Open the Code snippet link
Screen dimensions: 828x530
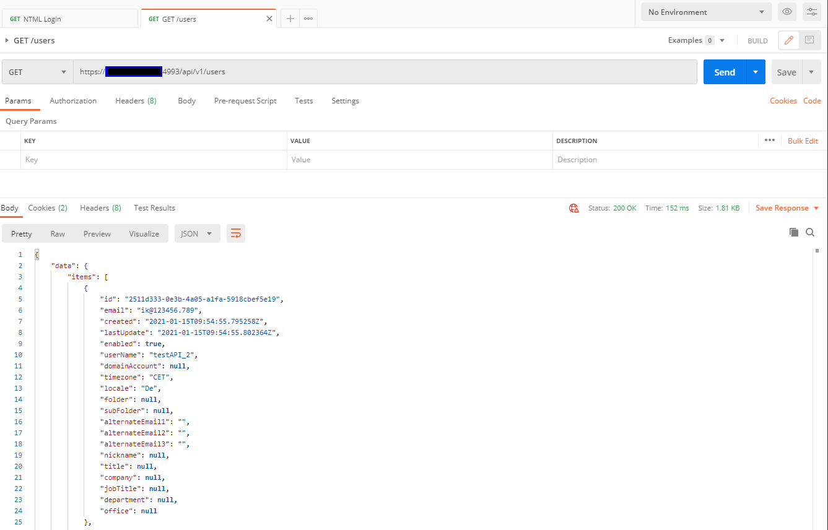click(x=812, y=100)
